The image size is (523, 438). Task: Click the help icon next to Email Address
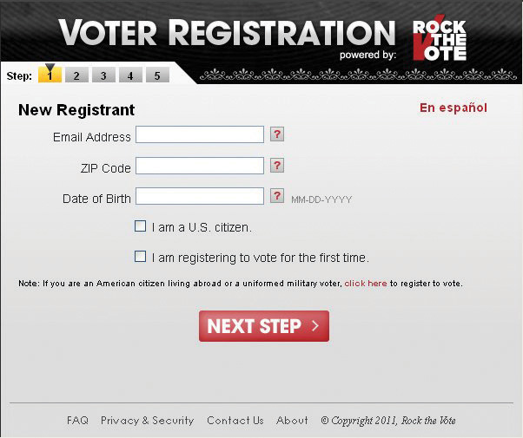pyautogui.click(x=277, y=134)
